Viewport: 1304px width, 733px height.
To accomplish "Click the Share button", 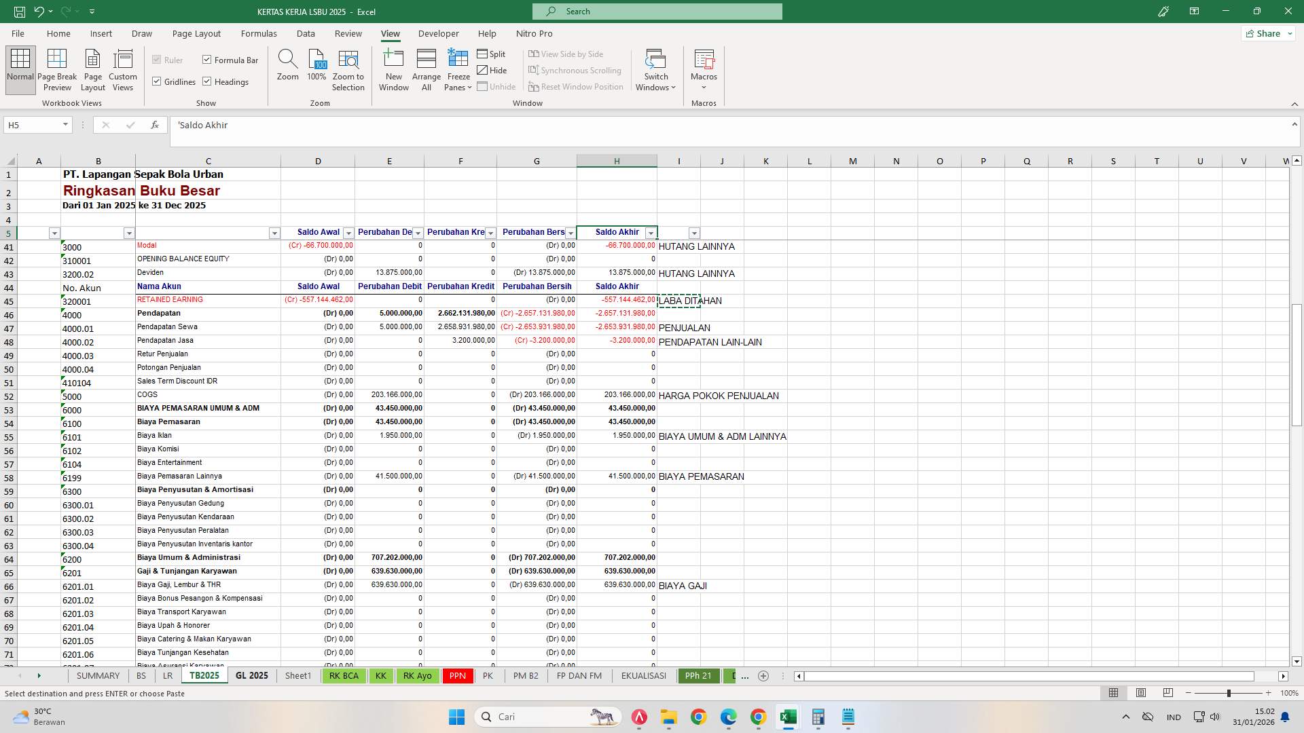I will (1267, 33).
